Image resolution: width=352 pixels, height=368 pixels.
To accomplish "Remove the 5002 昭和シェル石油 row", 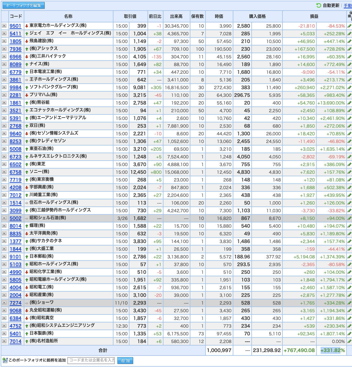I will click(4, 218).
